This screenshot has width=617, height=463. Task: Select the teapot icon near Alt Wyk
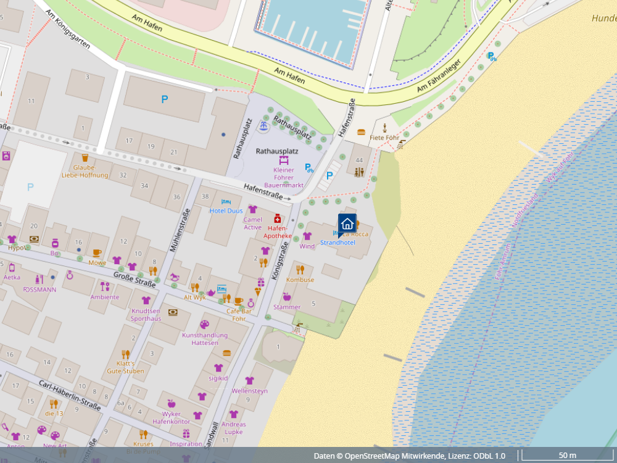point(210,293)
